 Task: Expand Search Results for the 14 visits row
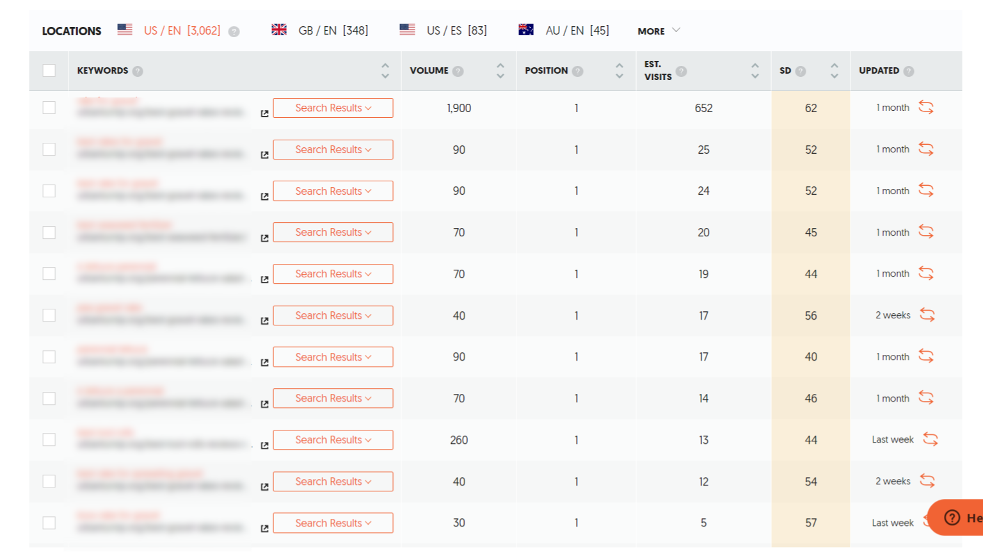333,398
